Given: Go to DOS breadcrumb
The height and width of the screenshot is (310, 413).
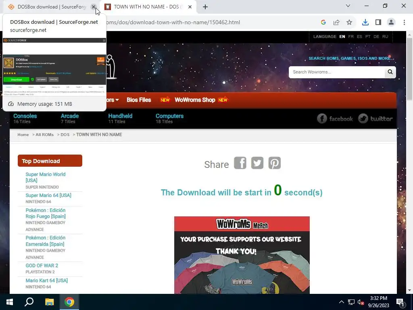Looking at the screenshot, I should [65, 135].
